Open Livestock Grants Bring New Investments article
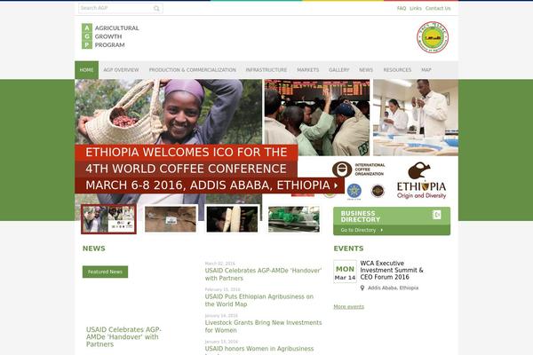533x355 pixels. [x=263, y=327]
